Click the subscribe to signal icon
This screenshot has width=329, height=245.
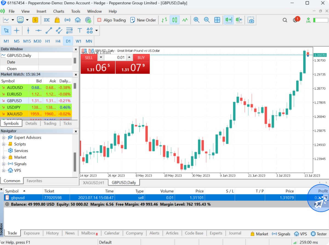point(88,20)
